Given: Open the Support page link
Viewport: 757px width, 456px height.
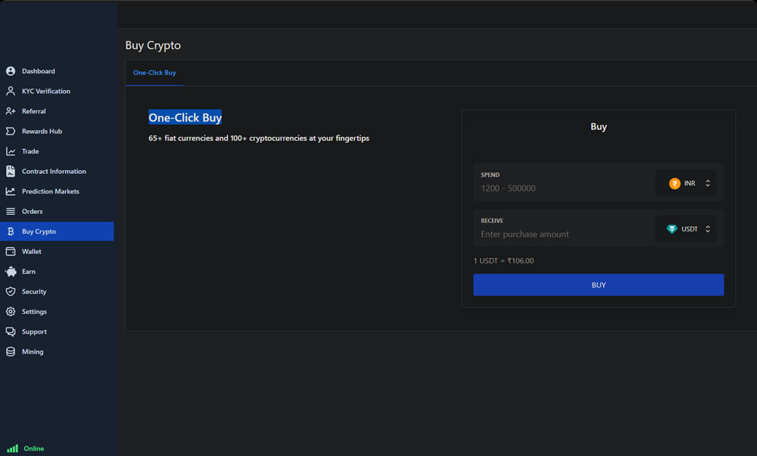Looking at the screenshot, I should (x=34, y=331).
